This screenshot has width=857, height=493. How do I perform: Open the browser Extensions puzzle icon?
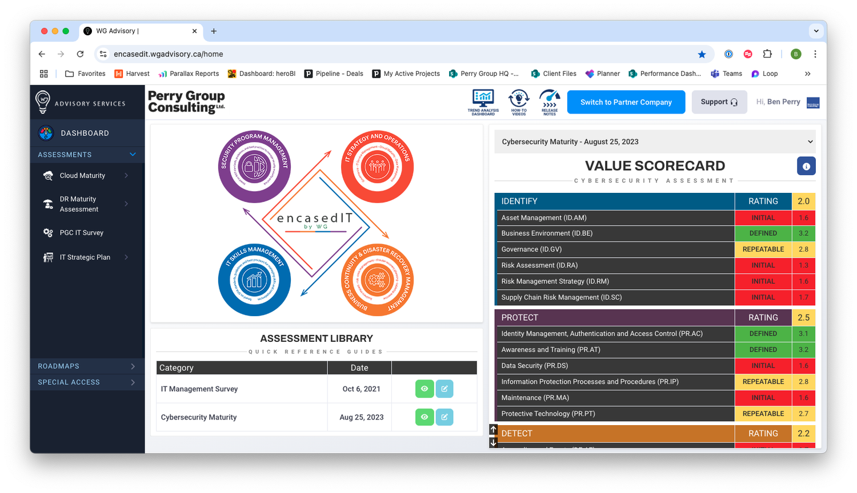click(767, 54)
